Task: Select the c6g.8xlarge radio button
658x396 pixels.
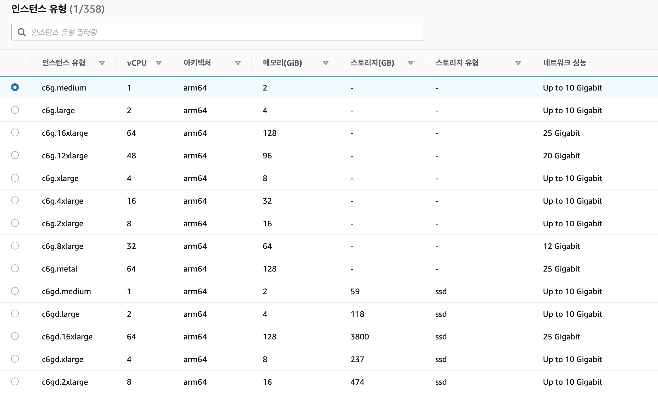Action: coord(15,246)
